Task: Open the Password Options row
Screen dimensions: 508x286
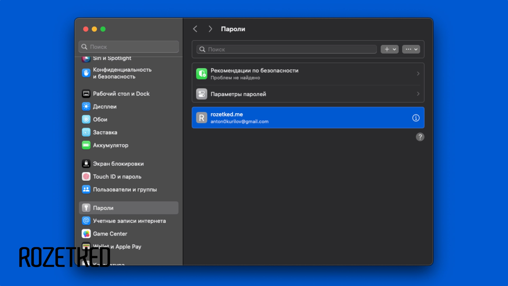Action: point(308,94)
